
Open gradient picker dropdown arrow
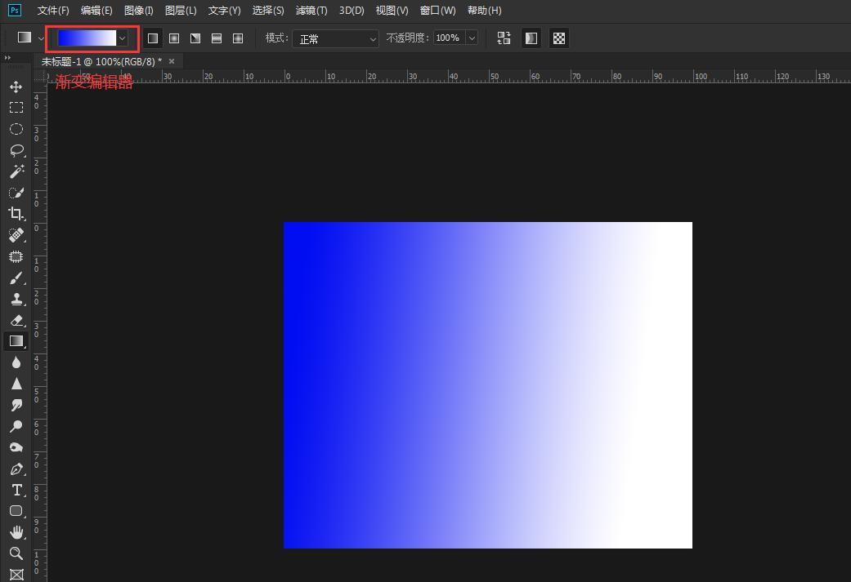coord(122,38)
